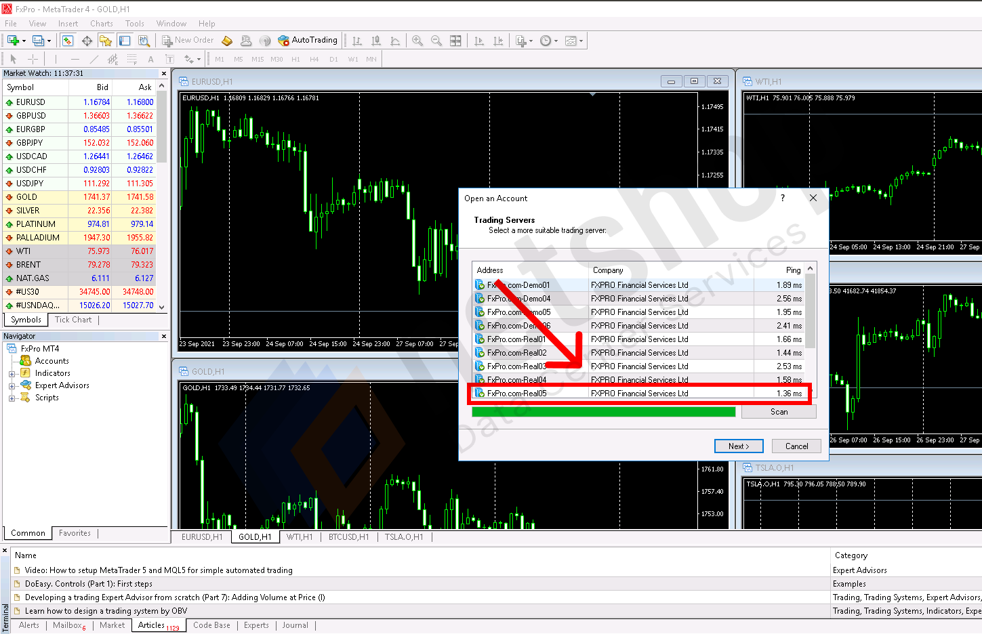Select the vertical line drawing tool
Image resolution: width=982 pixels, height=634 pixels.
[x=56, y=59]
